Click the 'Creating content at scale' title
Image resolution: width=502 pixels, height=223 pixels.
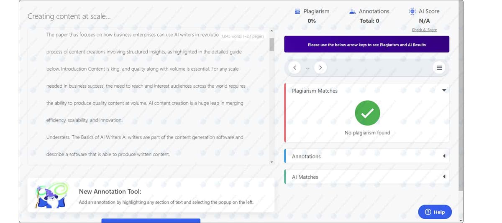tap(69, 17)
